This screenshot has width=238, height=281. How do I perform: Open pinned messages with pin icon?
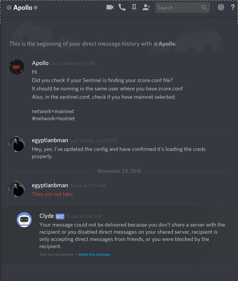[134, 7]
